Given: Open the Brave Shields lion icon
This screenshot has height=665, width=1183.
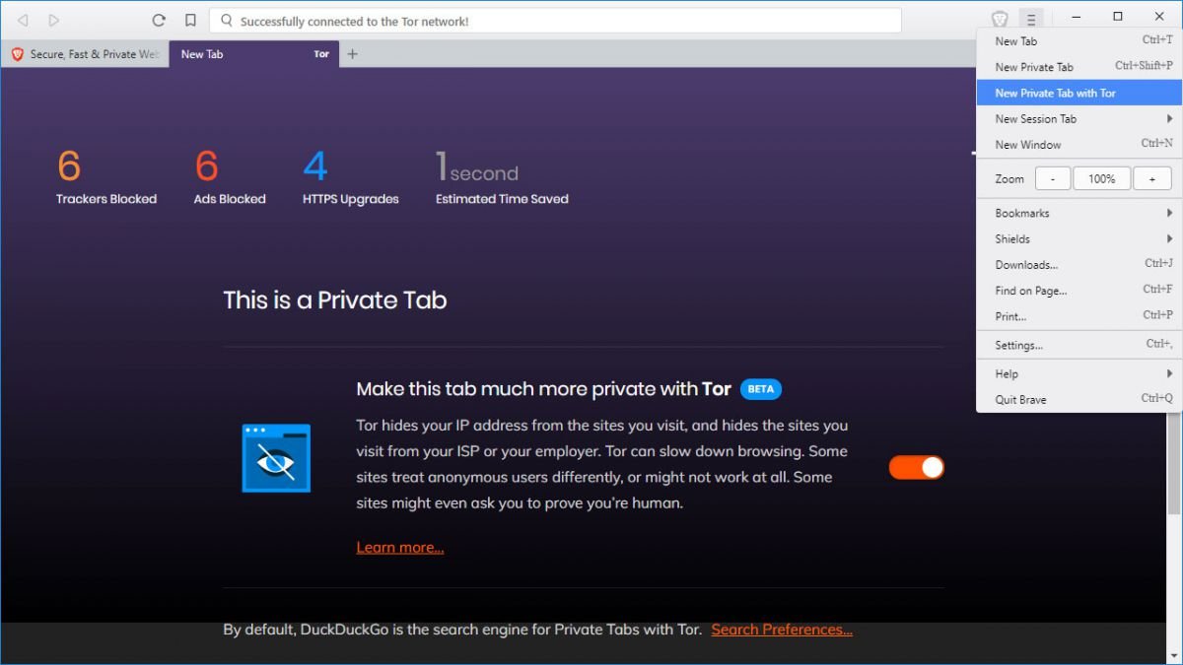Looking at the screenshot, I should pyautogui.click(x=1000, y=19).
